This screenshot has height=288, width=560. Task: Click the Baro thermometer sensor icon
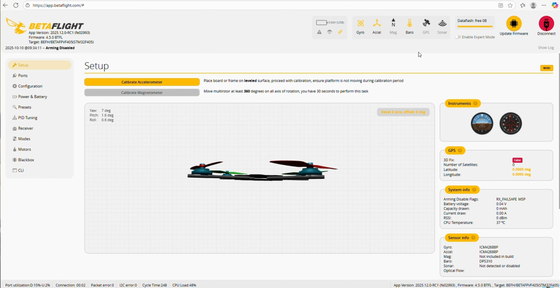pos(410,23)
